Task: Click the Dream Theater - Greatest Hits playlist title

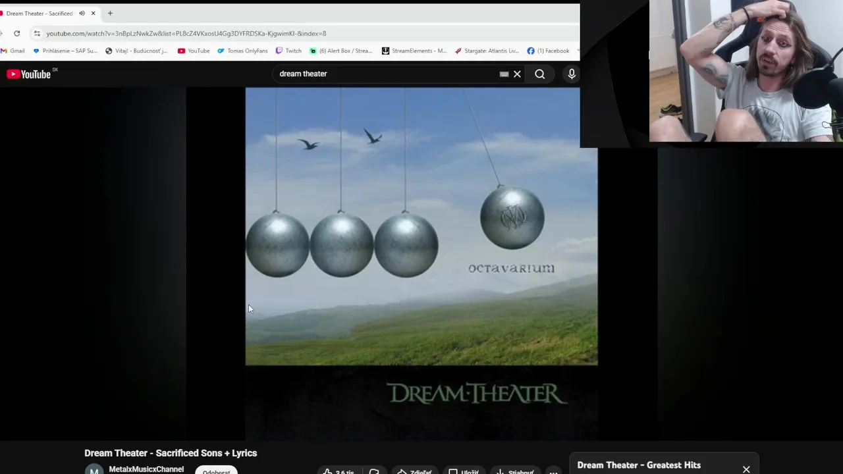Action: (639, 465)
